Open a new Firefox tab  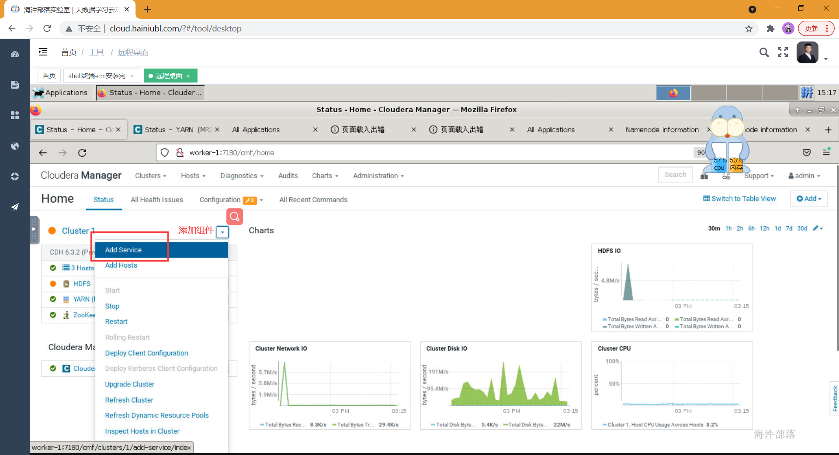(x=828, y=130)
